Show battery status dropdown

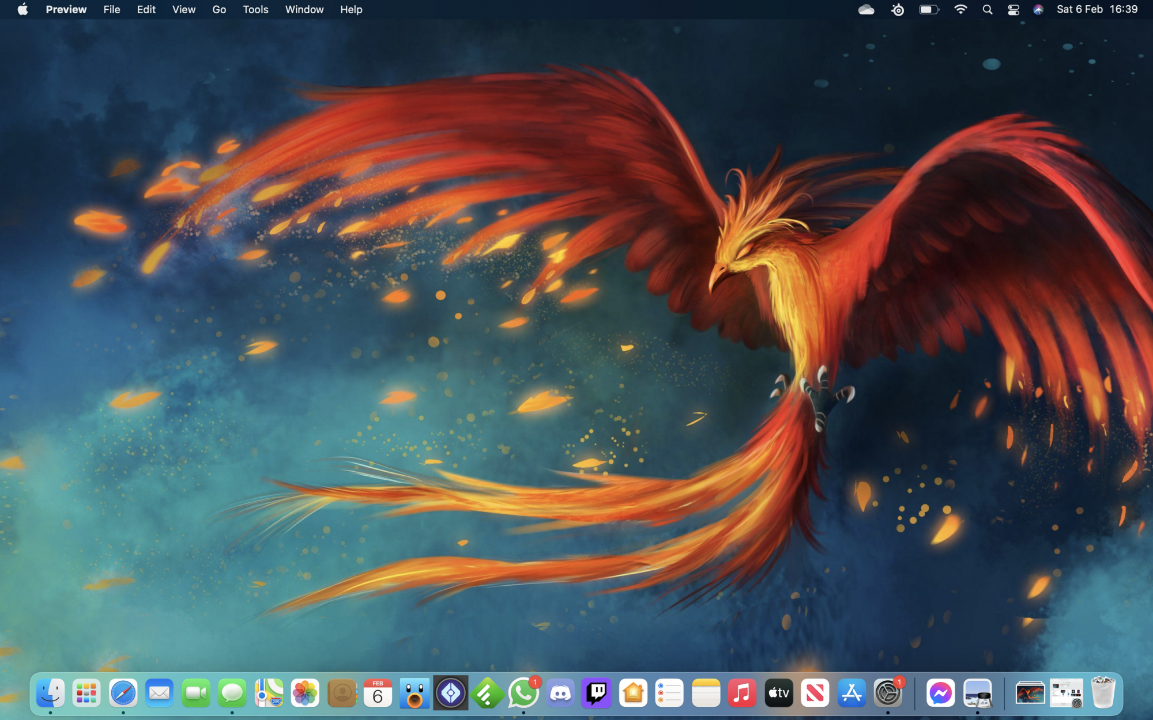click(928, 9)
